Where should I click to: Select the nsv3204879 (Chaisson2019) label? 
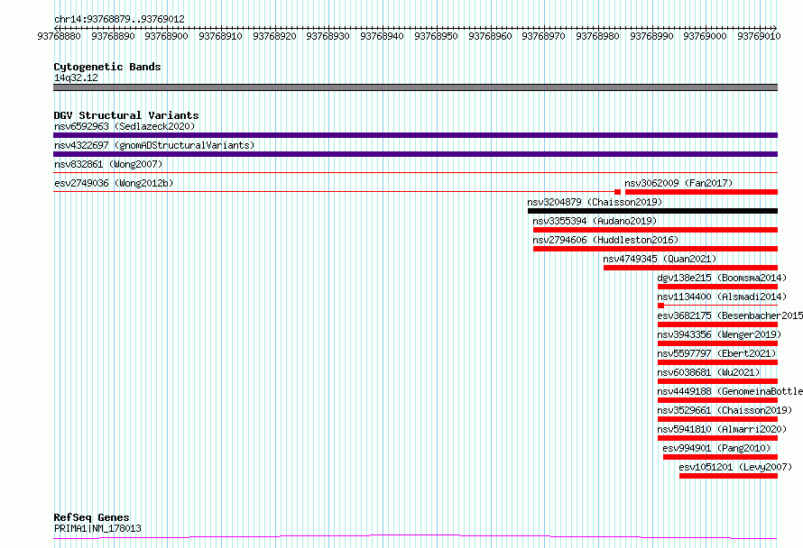595,202
